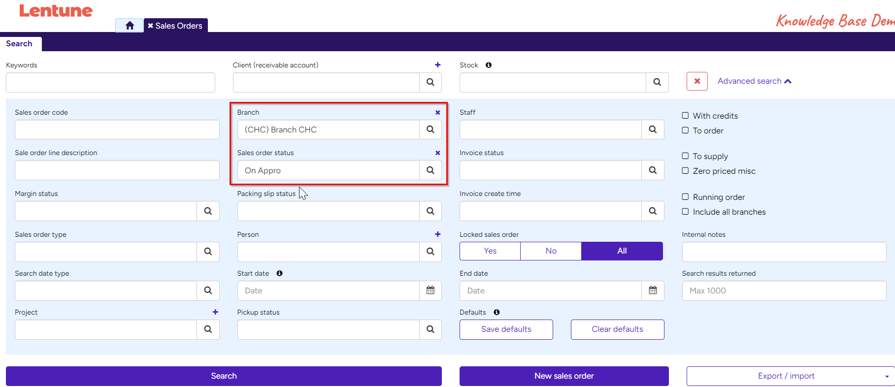
Task: Look up Branch with the magnifier
Action: pos(430,129)
